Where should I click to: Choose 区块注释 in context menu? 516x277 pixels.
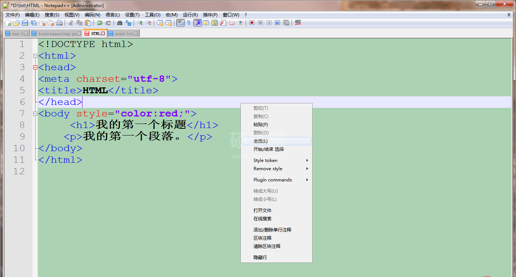[x=276, y=238]
